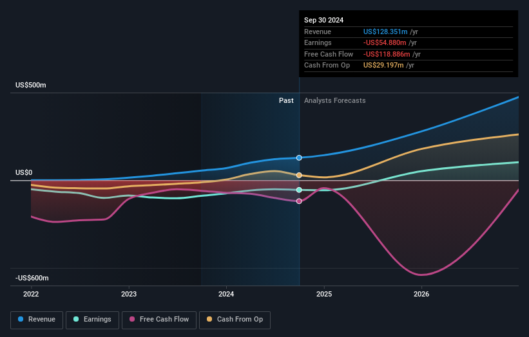
Task: Toggle the Free Cash Flow legend button
Action: [x=159, y=320]
